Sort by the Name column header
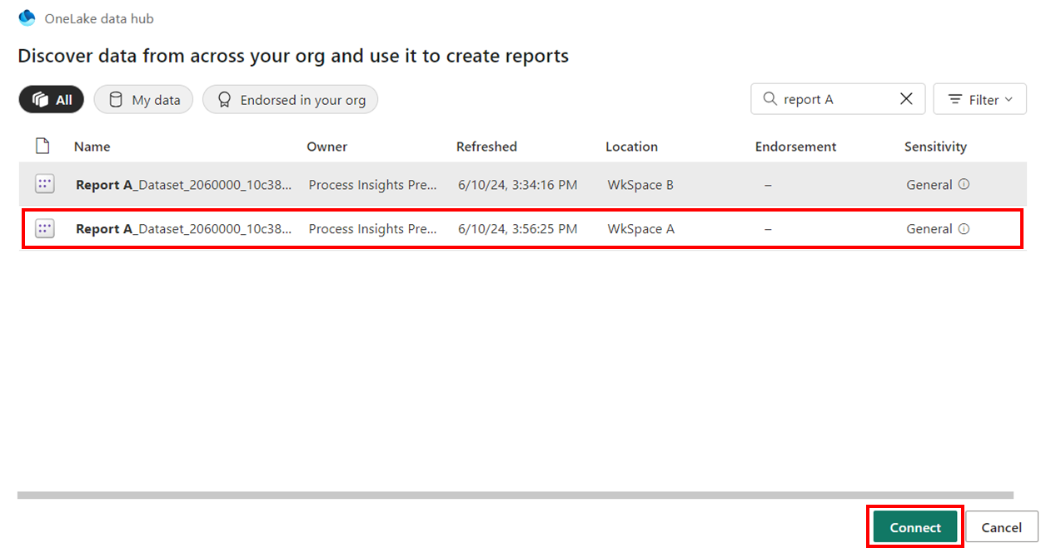Viewport: 1046px width, 548px height. (92, 147)
